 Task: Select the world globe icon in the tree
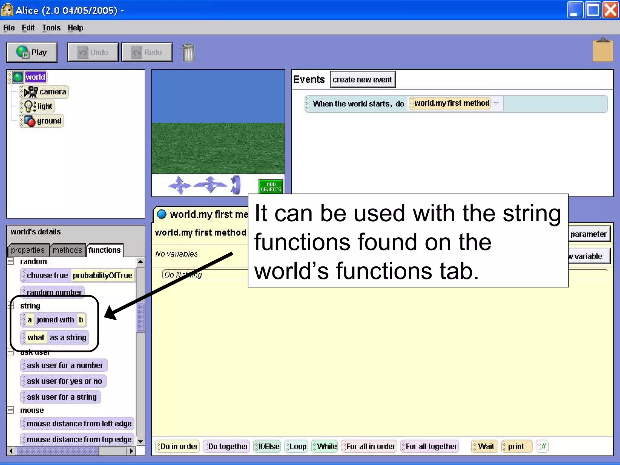click(18, 77)
